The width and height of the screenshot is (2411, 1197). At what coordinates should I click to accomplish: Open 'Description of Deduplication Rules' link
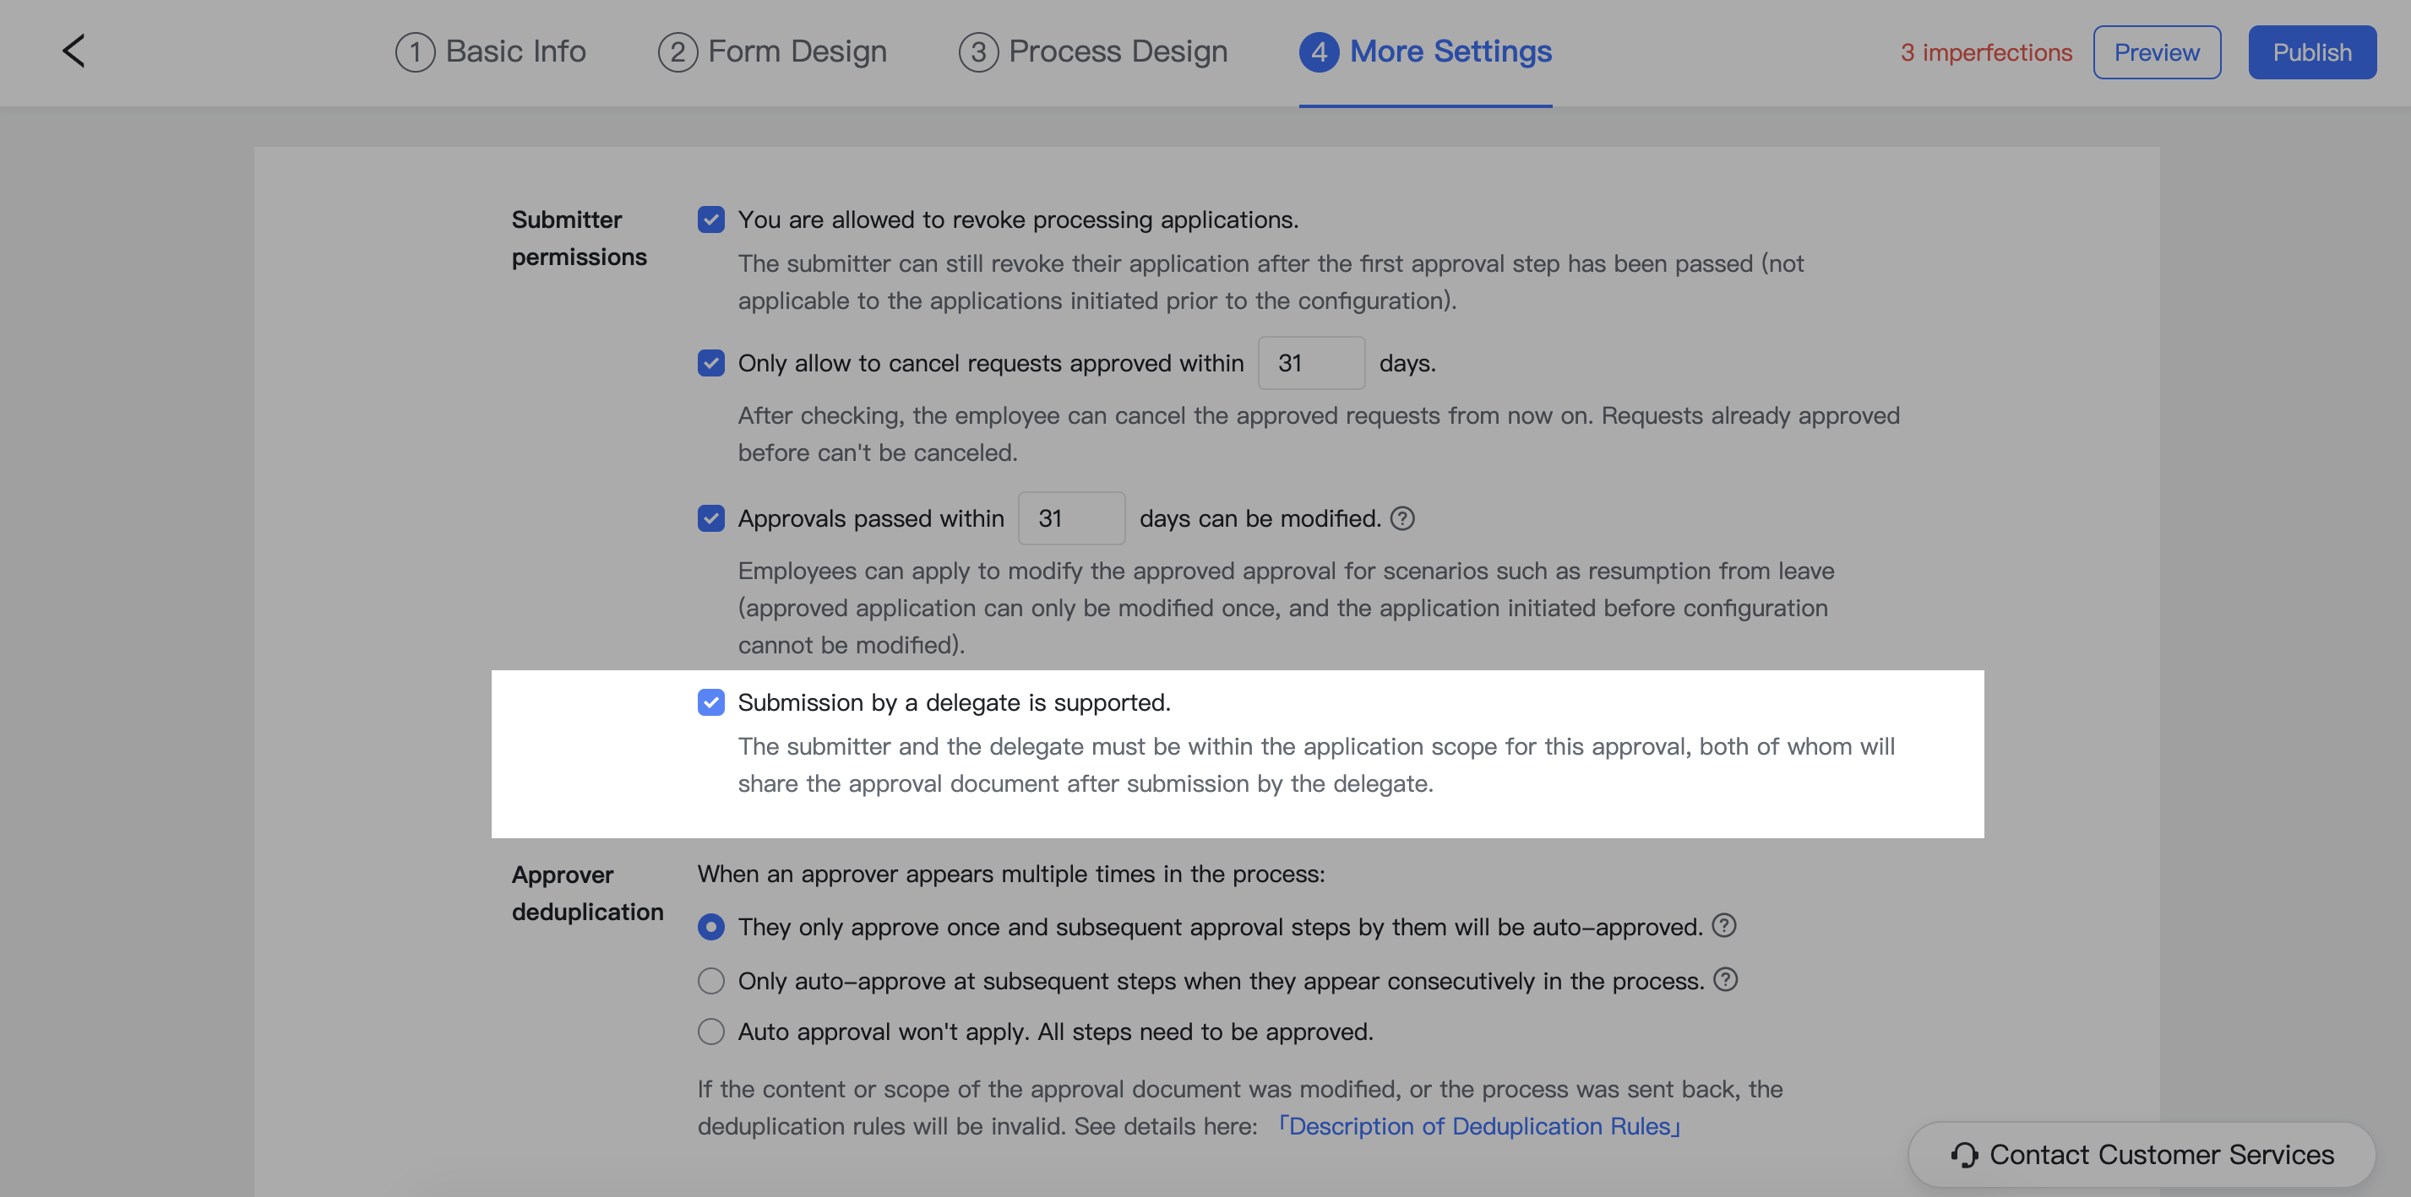tap(1479, 1126)
